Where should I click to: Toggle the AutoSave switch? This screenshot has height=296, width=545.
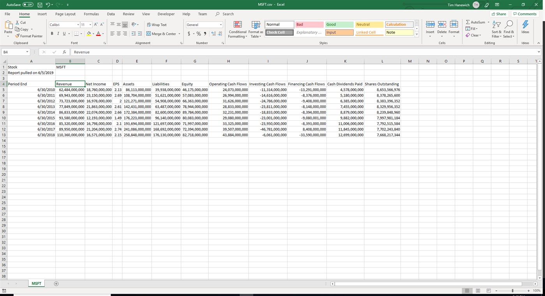(x=28, y=5)
